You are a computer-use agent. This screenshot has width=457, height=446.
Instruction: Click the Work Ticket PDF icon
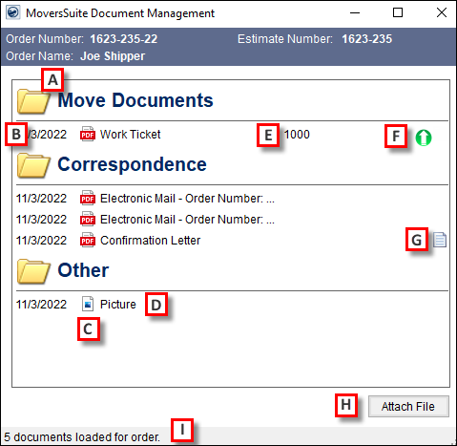coord(88,134)
